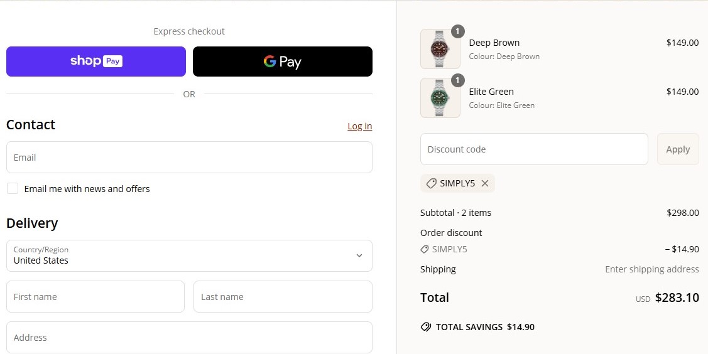Viewport: 708px width, 354px height.
Task: Check the 'Email me with news and offers' box
Action: tap(13, 188)
